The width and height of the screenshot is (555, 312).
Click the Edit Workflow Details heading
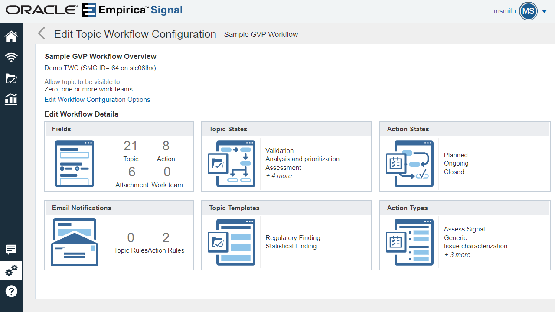pyautogui.click(x=82, y=114)
